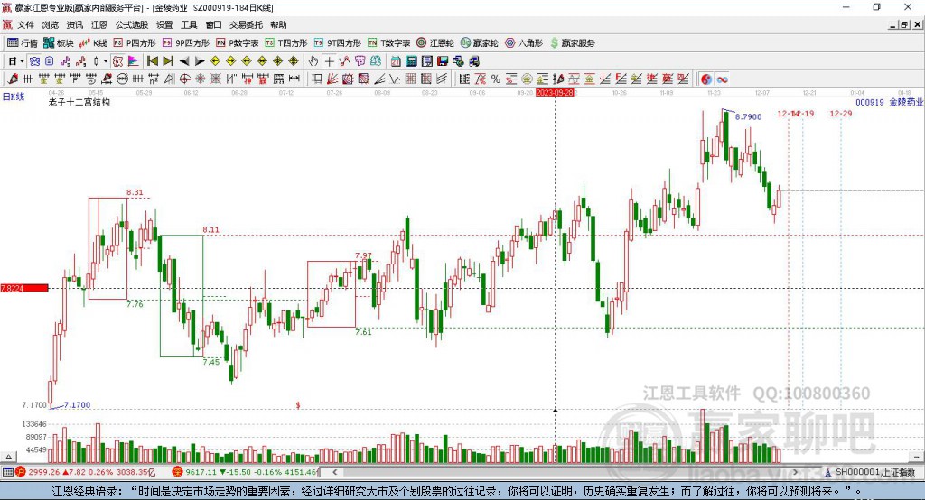Click the red $ marker on chart
Screen dimensions: 925x500
pos(298,405)
